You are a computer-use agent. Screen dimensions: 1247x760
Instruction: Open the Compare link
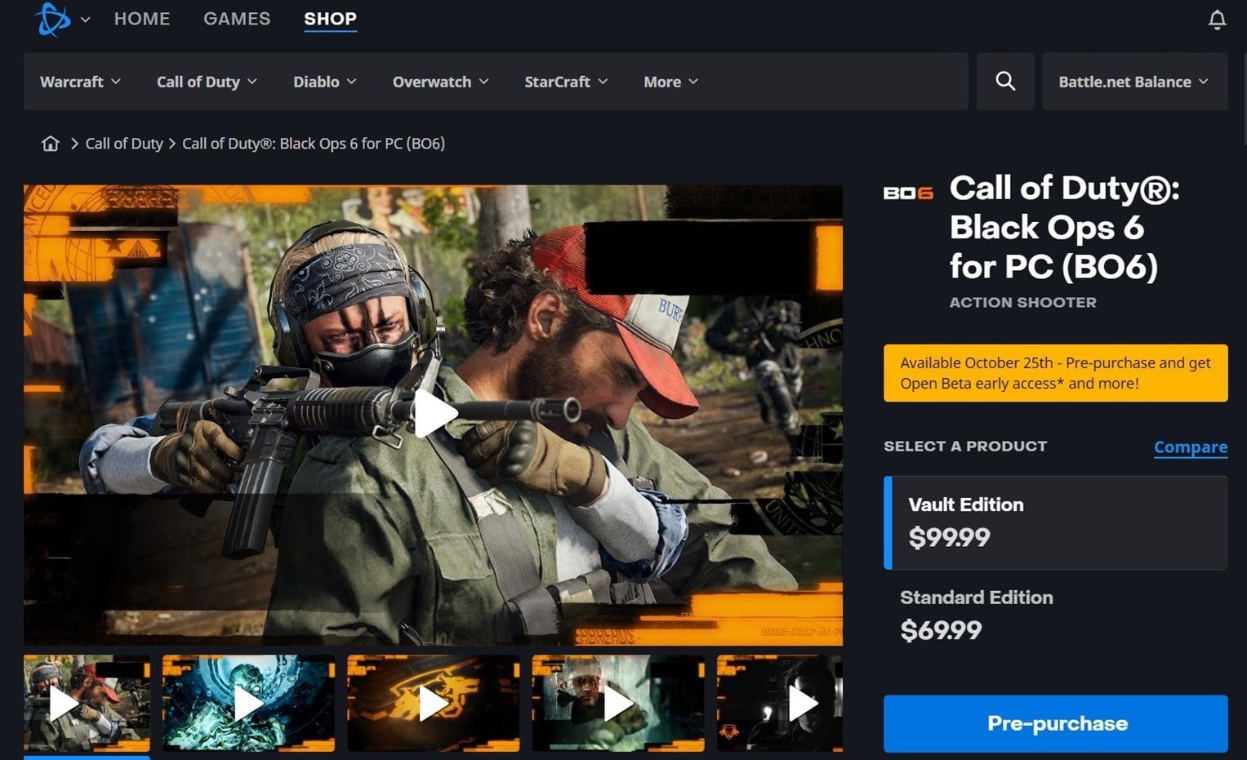[x=1190, y=447]
